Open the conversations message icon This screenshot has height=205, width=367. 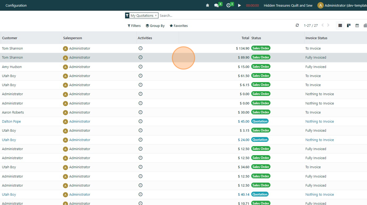point(216,6)
